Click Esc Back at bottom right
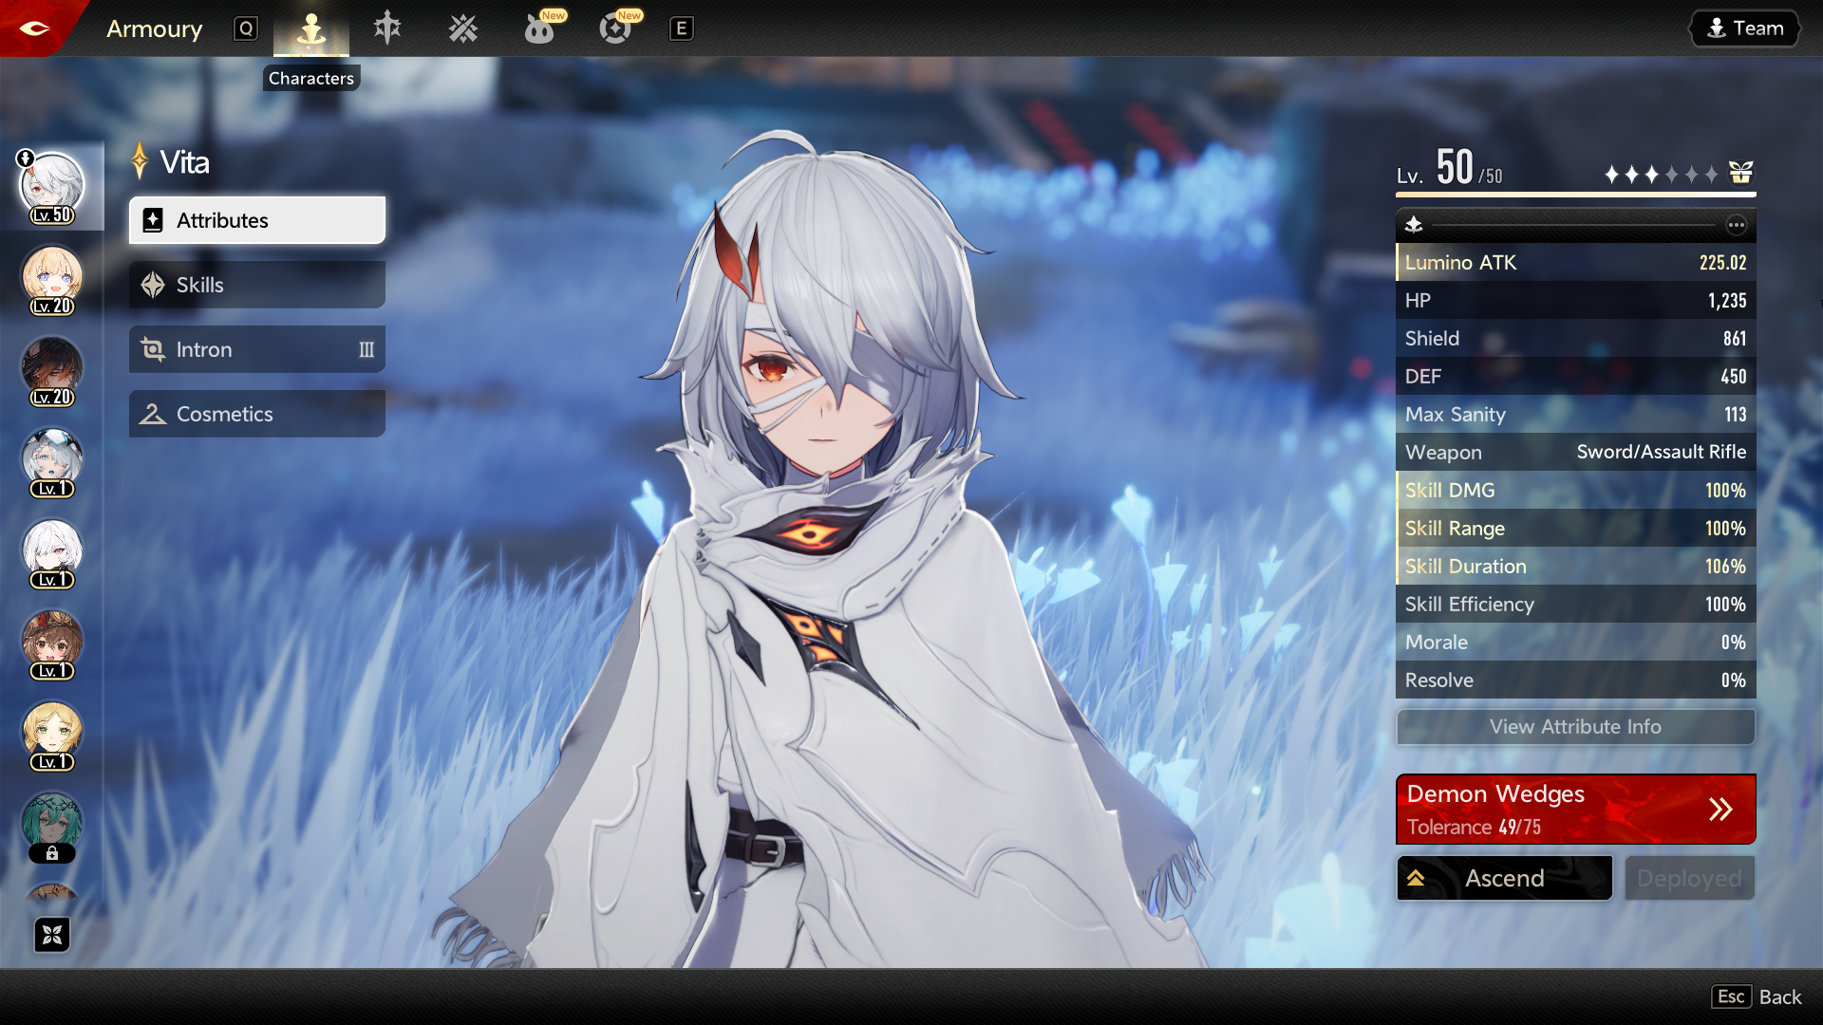 (1757, 997)
